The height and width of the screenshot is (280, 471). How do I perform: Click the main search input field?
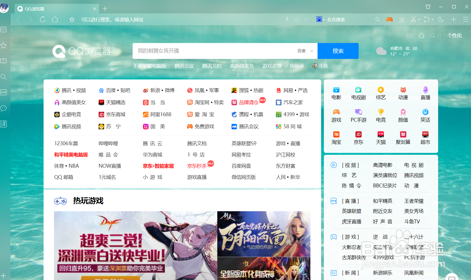point(214,51)
